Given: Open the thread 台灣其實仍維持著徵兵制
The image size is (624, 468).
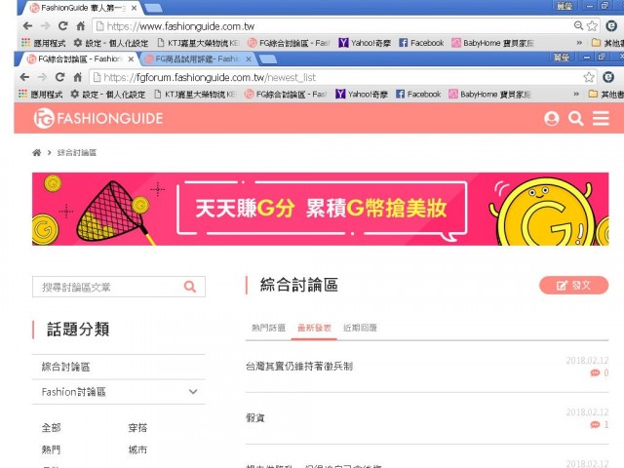Looking at the screenshot, I should 299,367.
